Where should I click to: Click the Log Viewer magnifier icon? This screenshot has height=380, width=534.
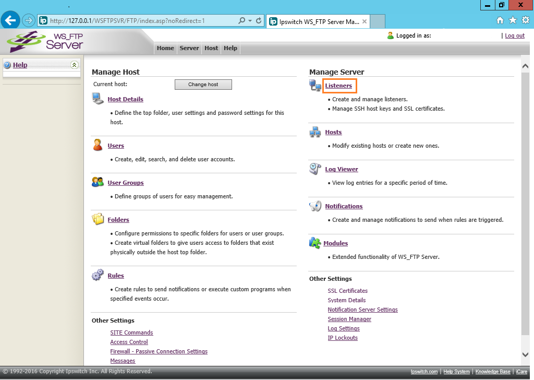tap(315, 169)
